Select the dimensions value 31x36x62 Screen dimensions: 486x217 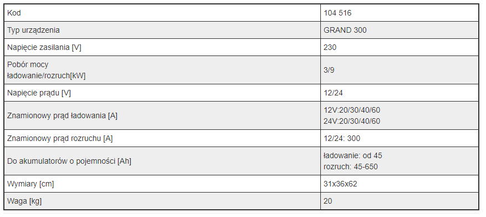(x=340, y=184)
